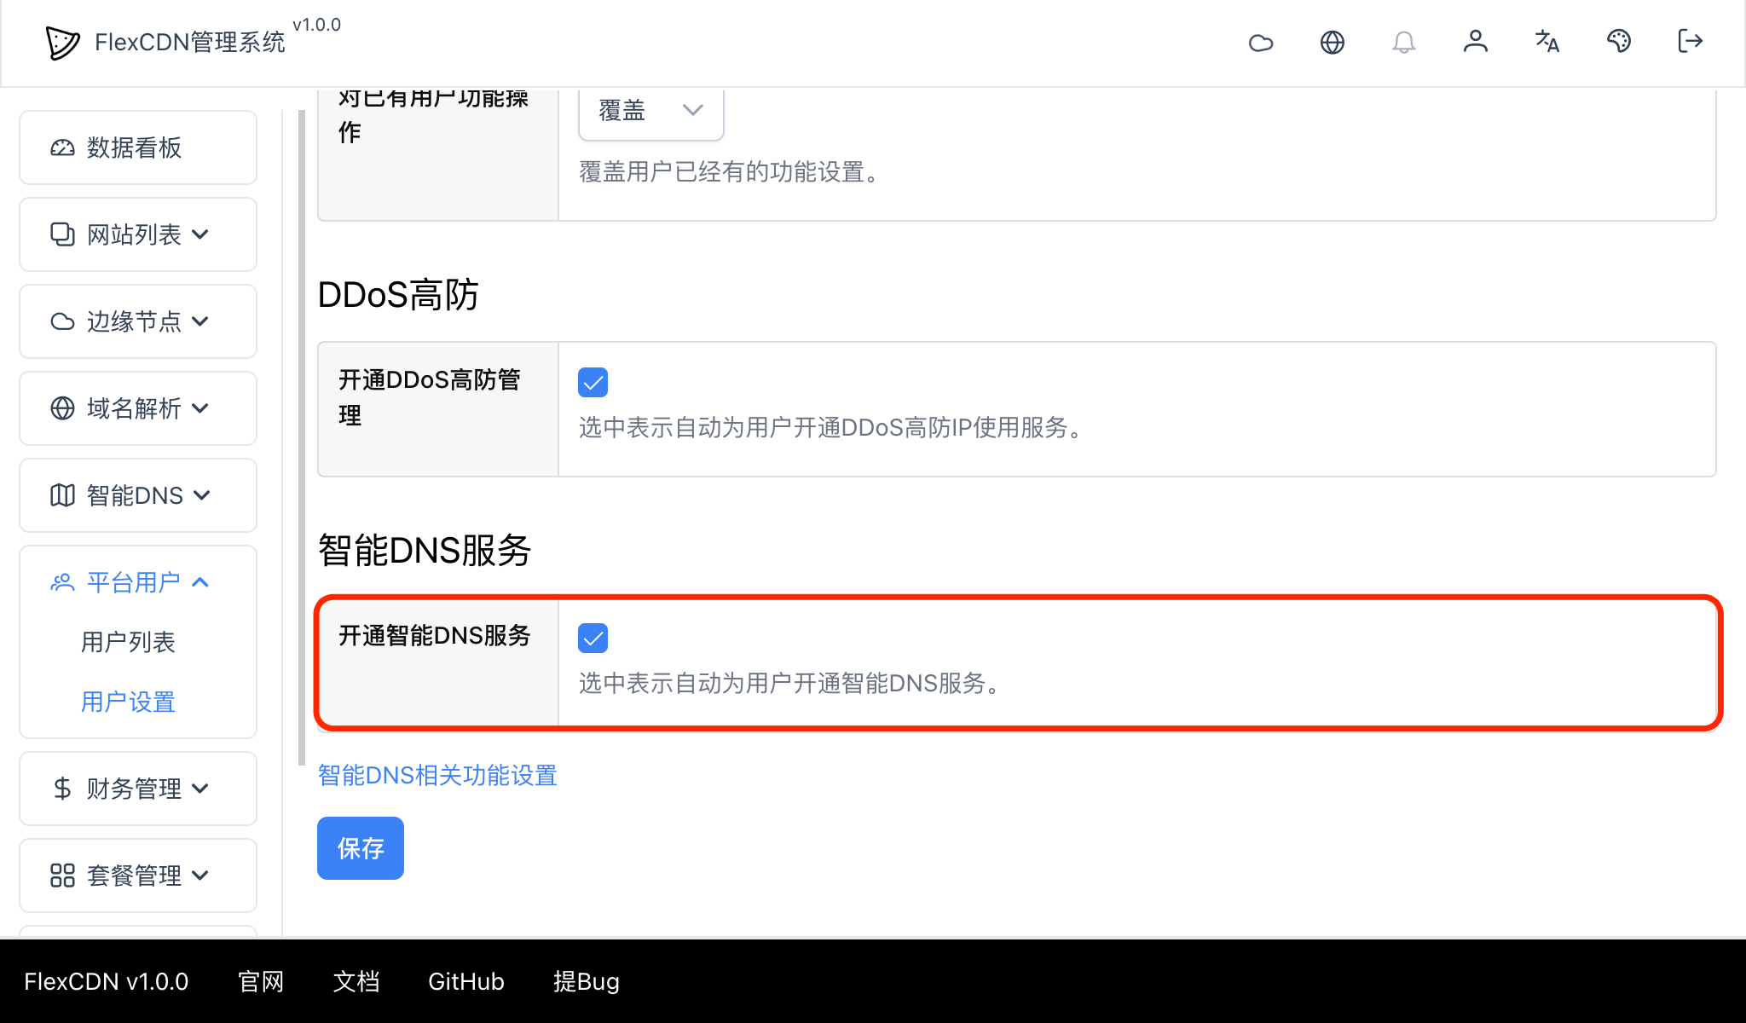Toggle the DDoS auto-provision checkbox off

(x=593, y=383)
